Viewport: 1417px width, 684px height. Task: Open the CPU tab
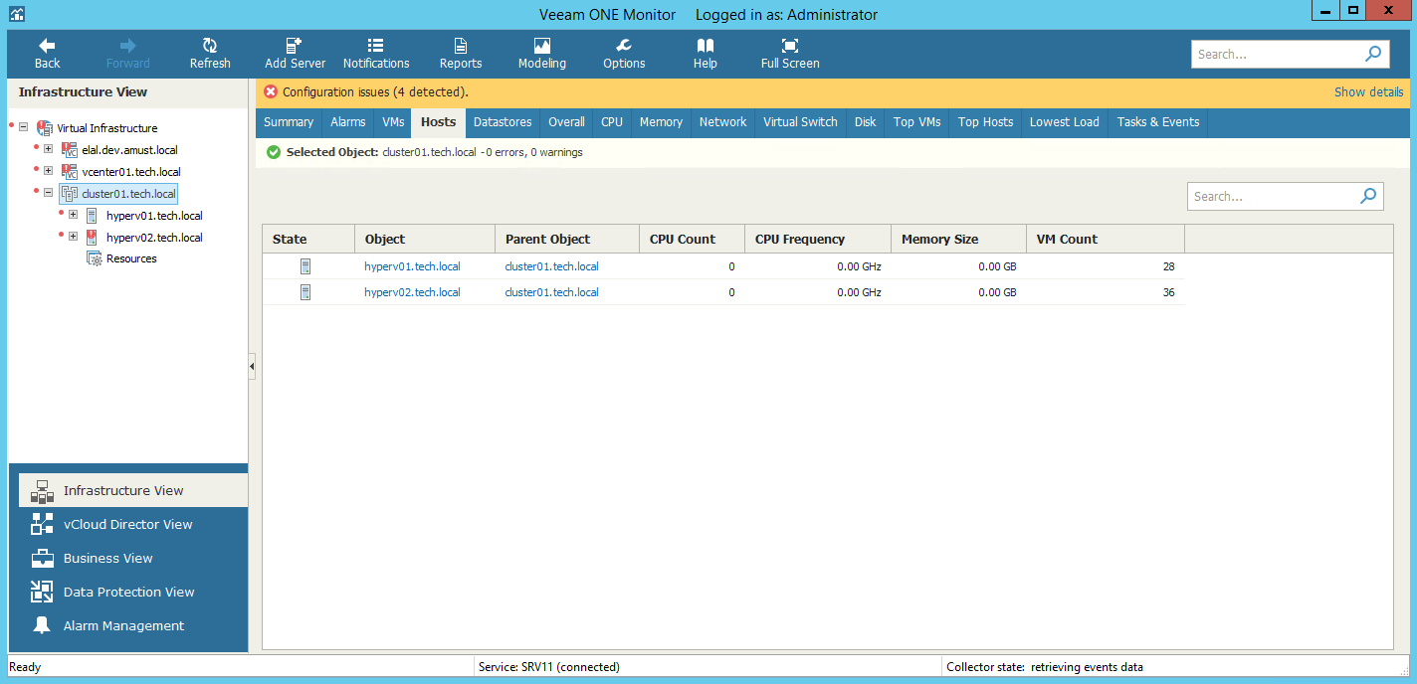(x=612, y=122)
